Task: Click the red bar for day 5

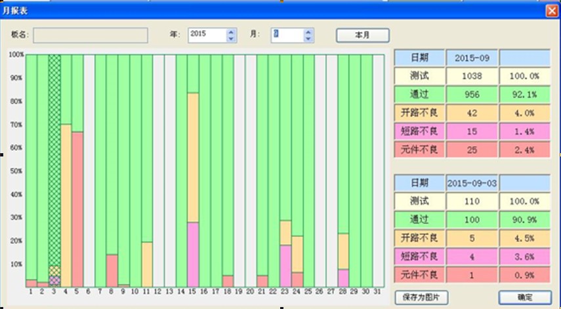Action: 77,209
